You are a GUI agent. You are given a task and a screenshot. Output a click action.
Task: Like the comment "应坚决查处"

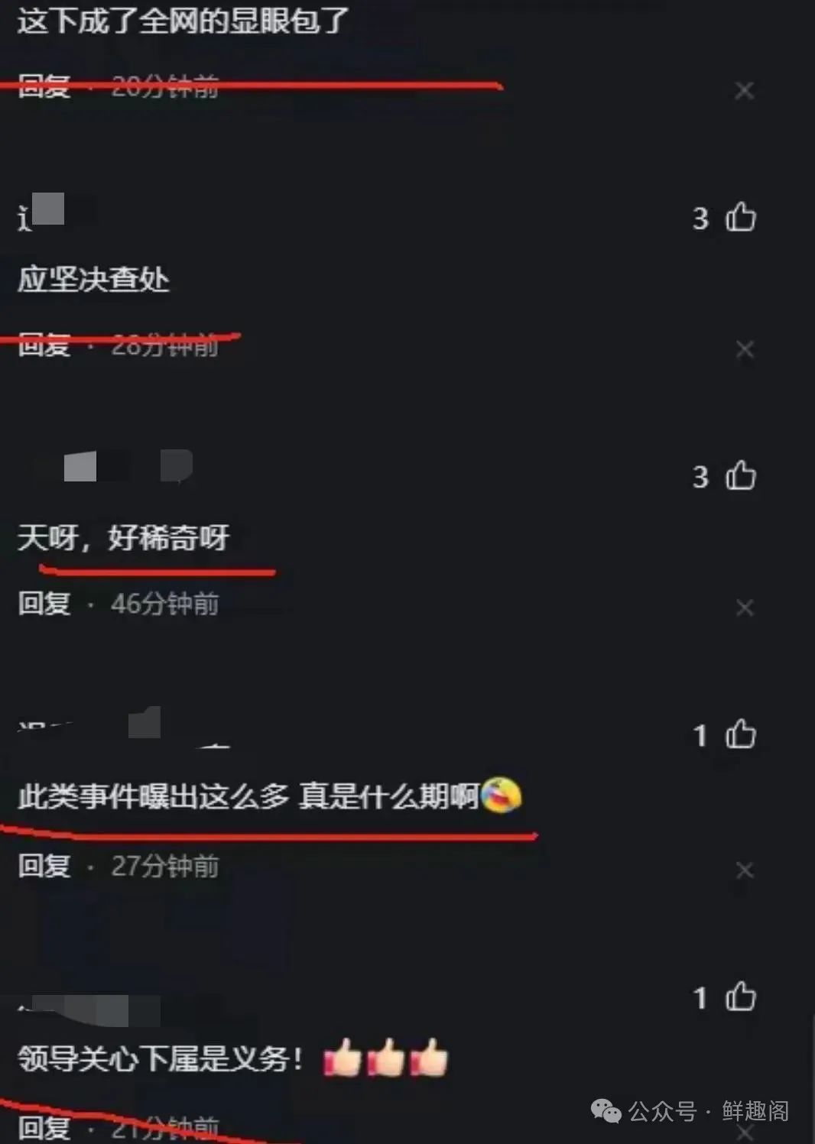(740, 217)
